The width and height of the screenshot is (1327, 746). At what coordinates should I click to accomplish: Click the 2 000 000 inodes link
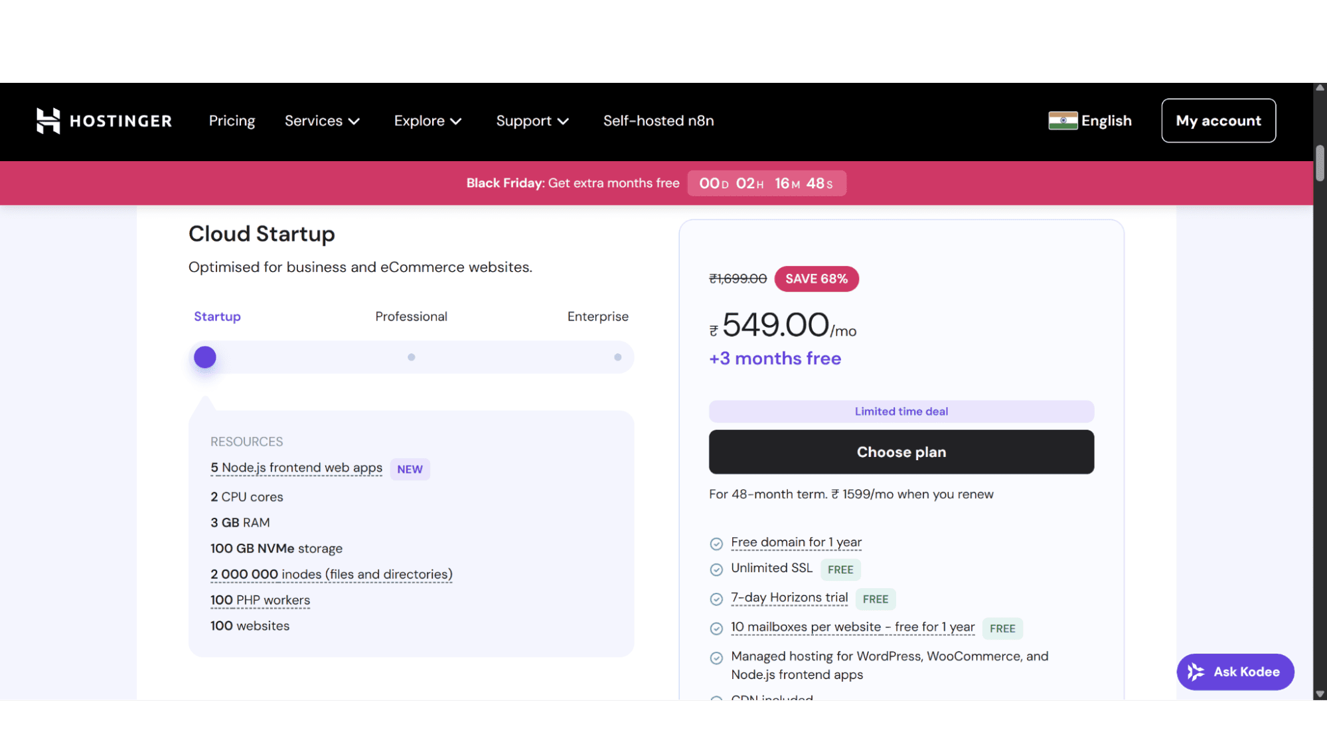point(331,574)
